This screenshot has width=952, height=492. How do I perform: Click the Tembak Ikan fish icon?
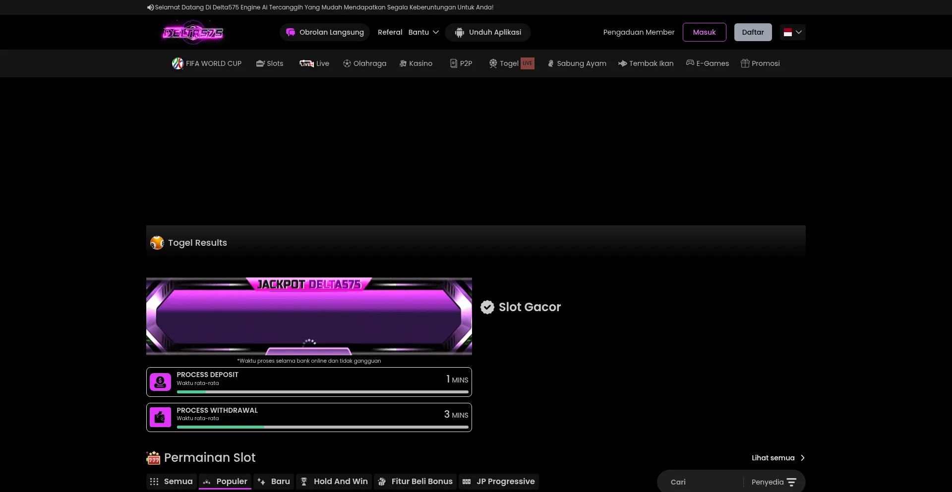click(623, 63)
